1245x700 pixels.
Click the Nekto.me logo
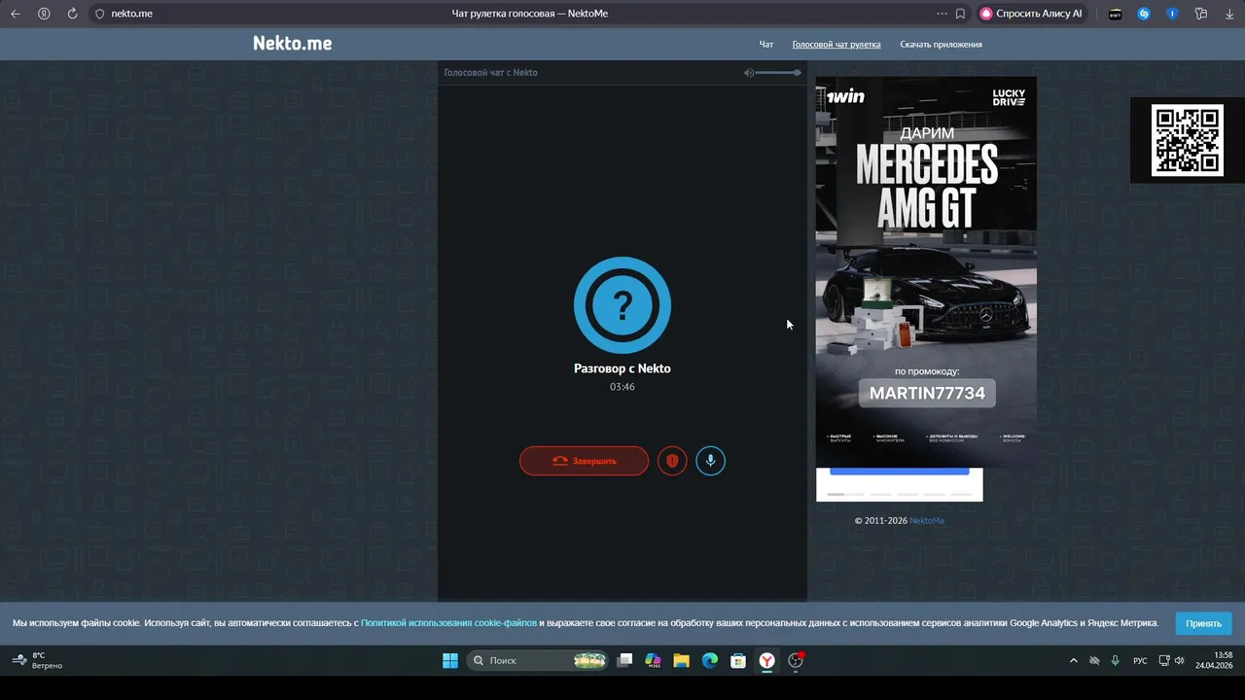pos(292,43)
